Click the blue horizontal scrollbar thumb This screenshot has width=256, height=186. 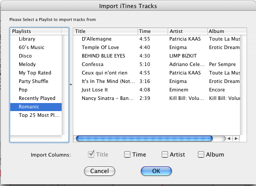pyautogui.click(x=144, y=139)
